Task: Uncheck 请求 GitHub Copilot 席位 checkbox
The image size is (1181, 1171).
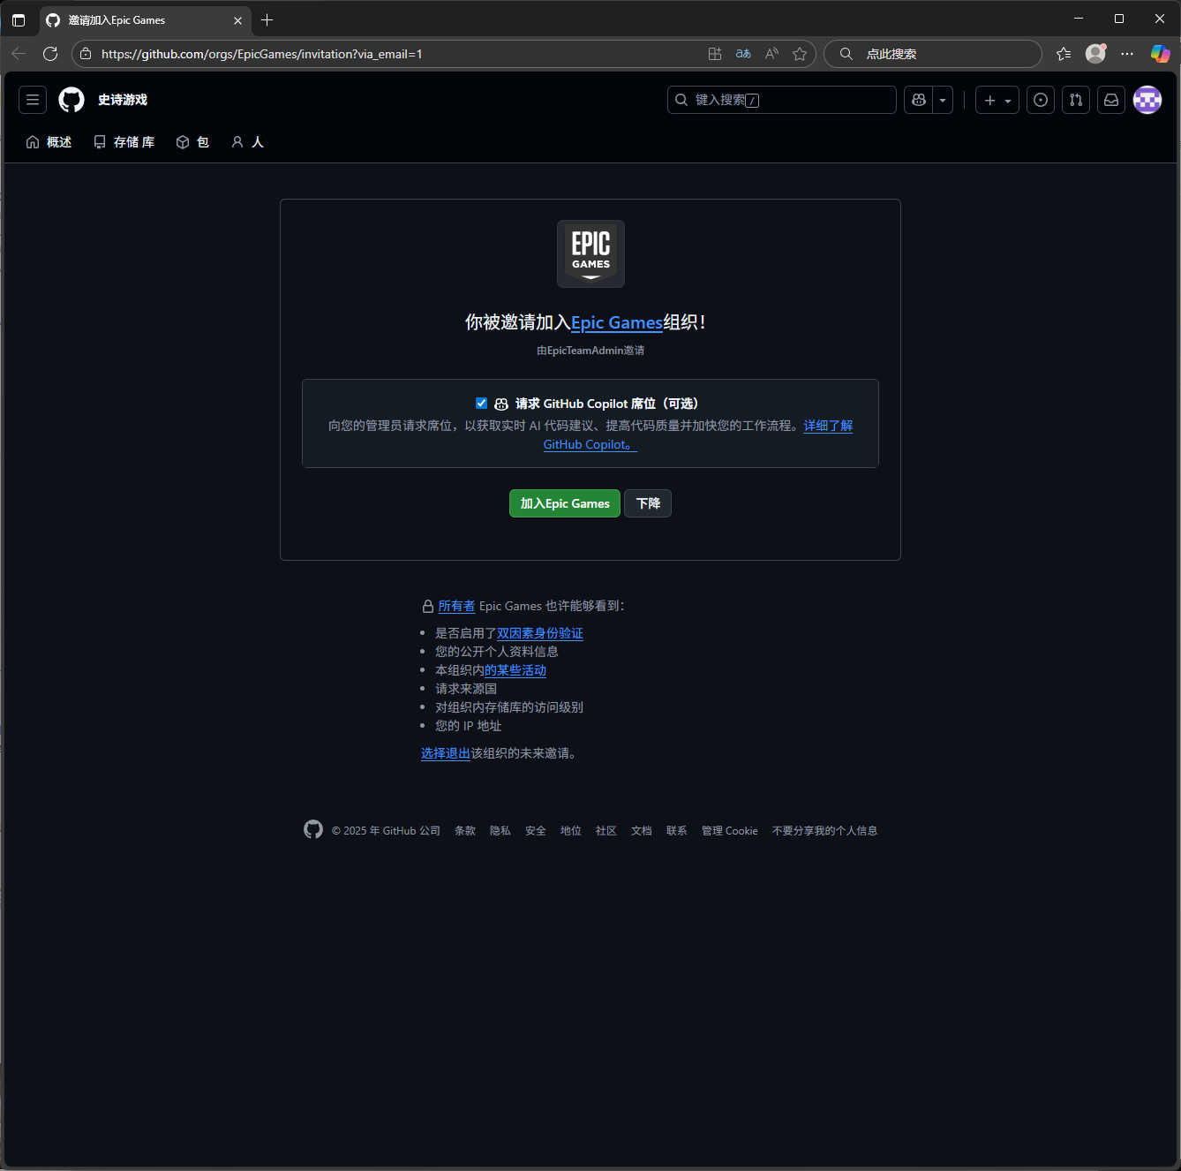Action: tap(481, 403)
